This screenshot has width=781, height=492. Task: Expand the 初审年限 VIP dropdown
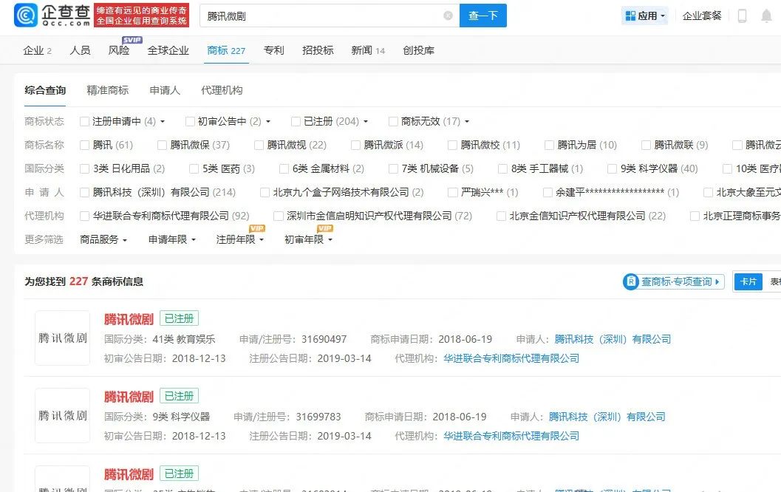(308, 239)
